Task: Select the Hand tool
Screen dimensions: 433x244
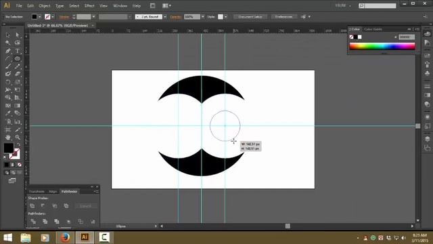Action: click(x=7, y=137)
